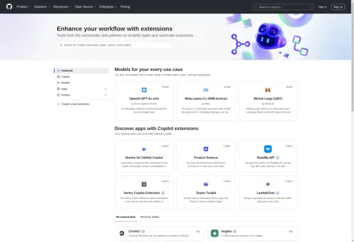This screenshot has height=242, width=354.
Task: Open Meta-Llama-3.1-405B-Instruct title
Action: tap(206, 99)
